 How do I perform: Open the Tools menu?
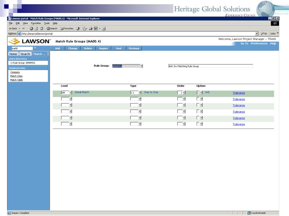pos(47,23)
